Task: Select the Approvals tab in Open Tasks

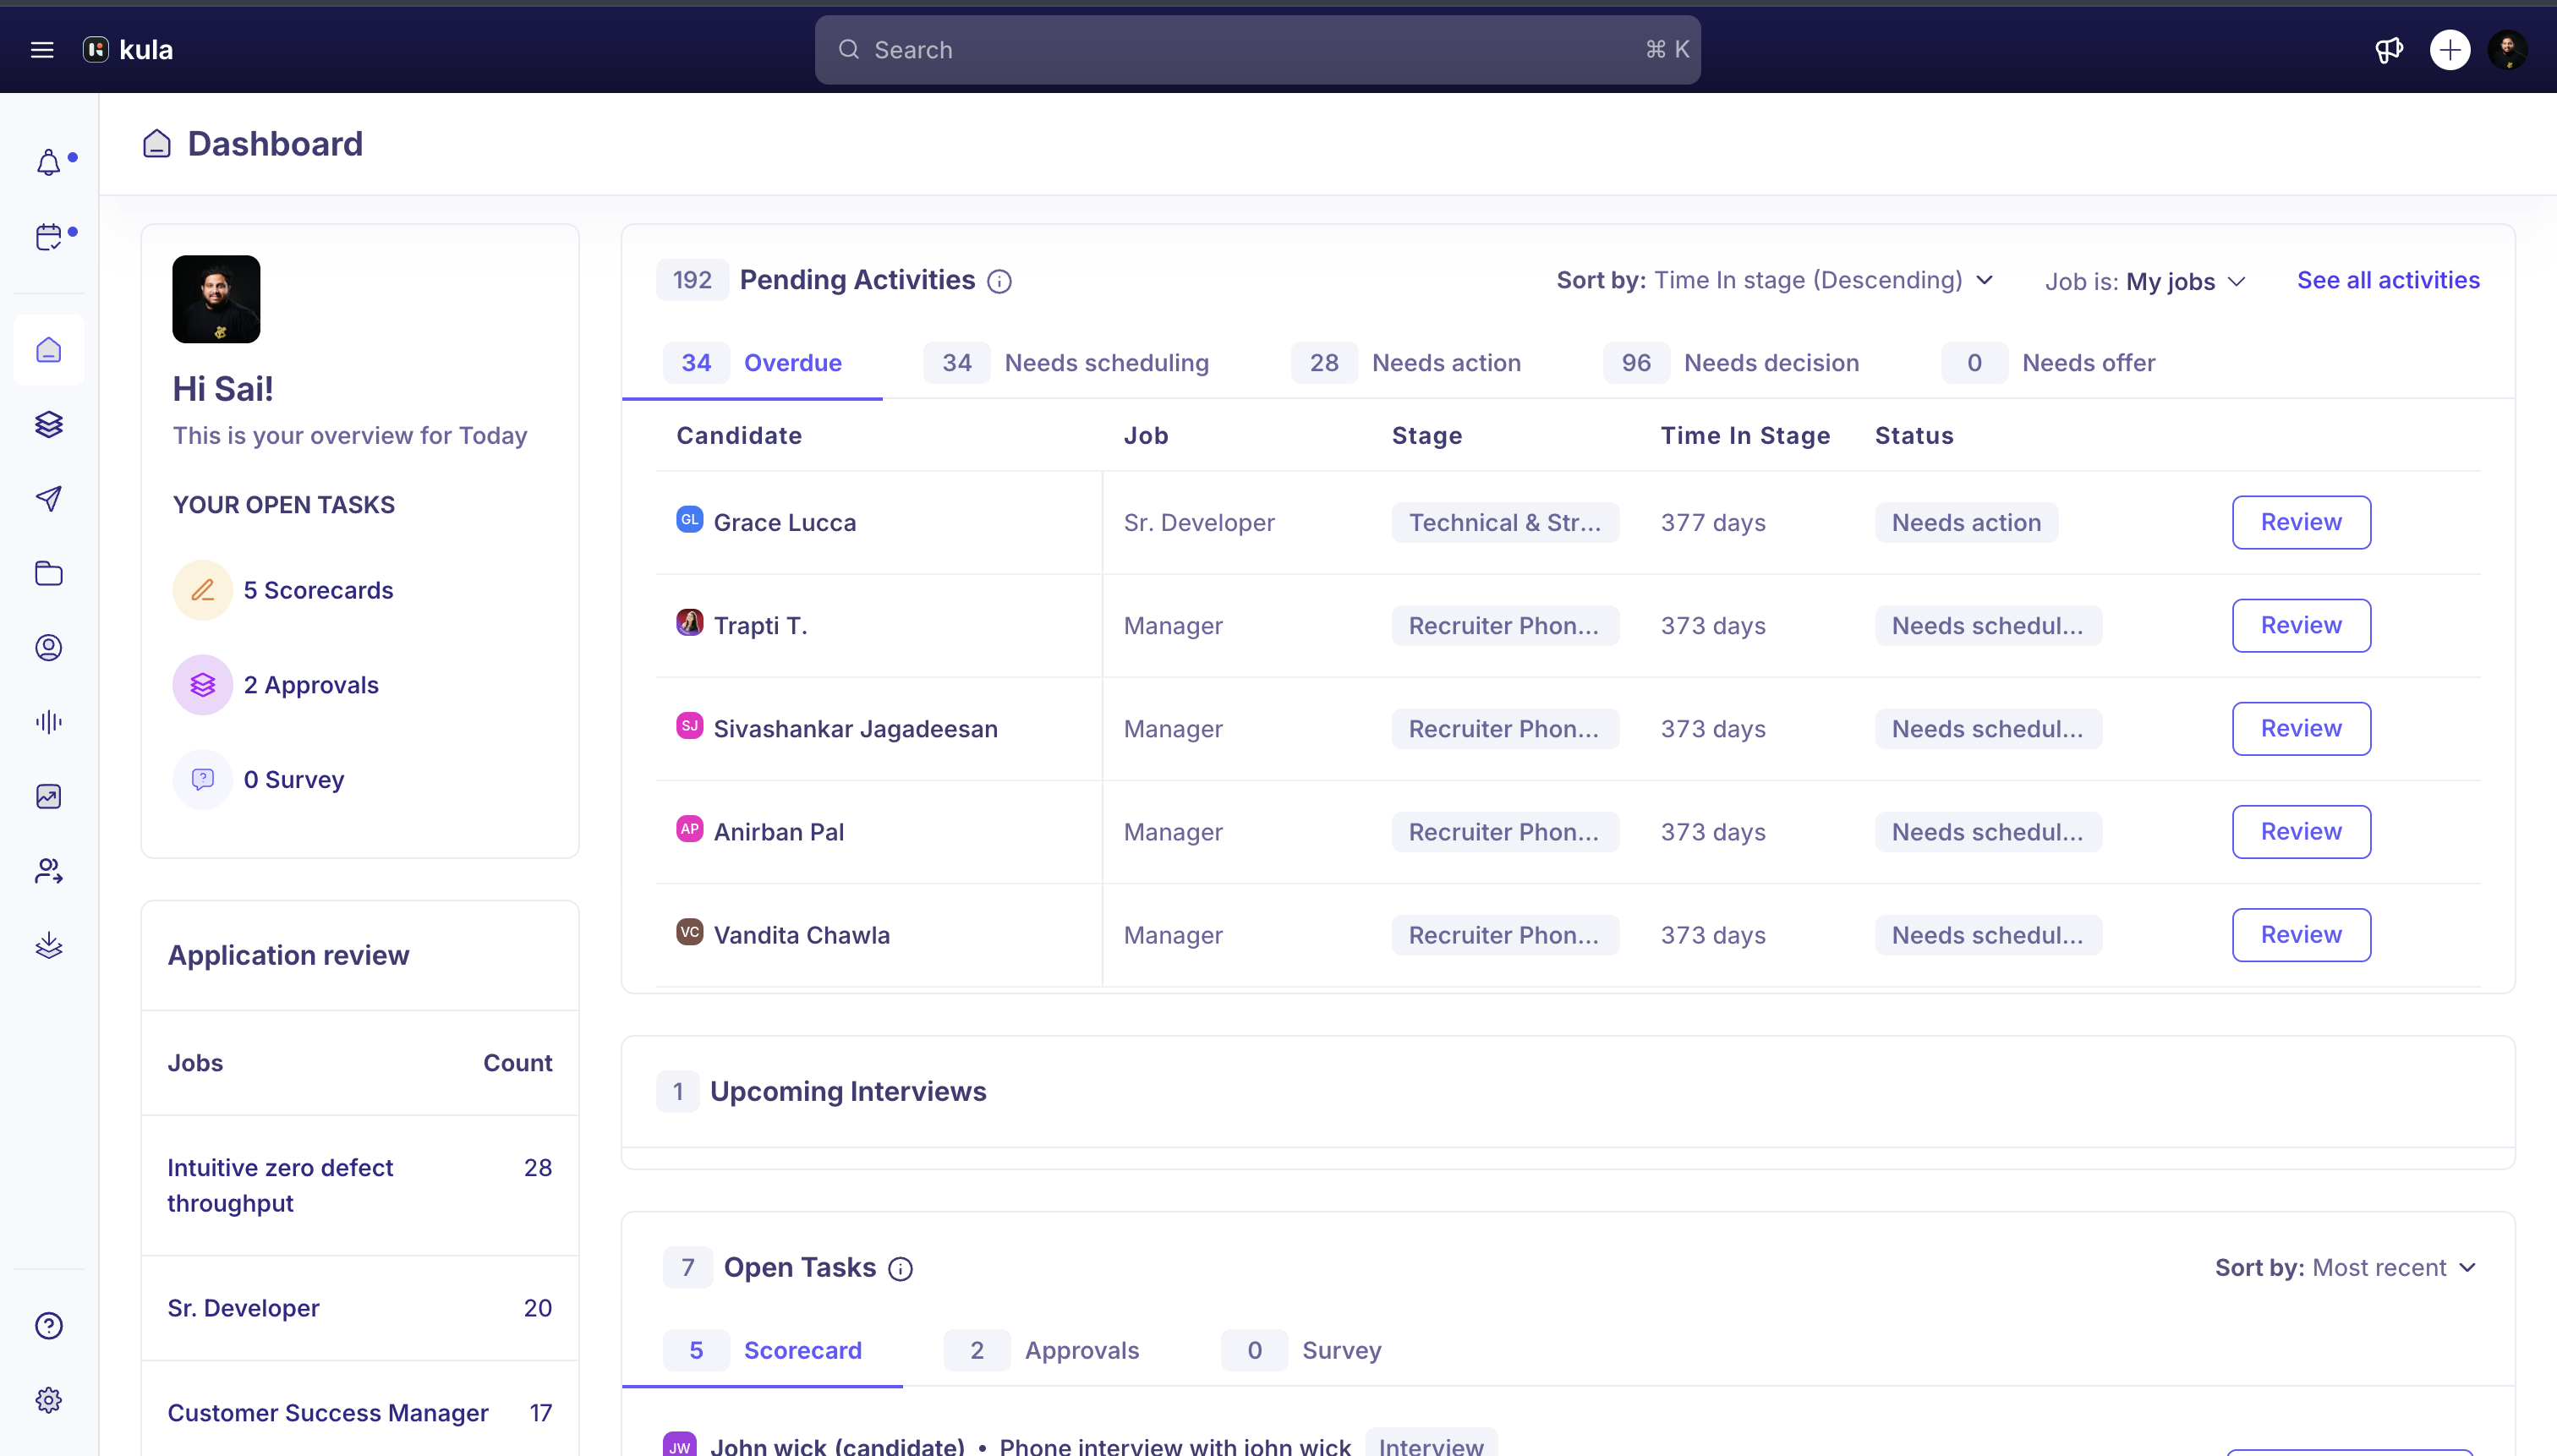Action: (1041, 1350)
